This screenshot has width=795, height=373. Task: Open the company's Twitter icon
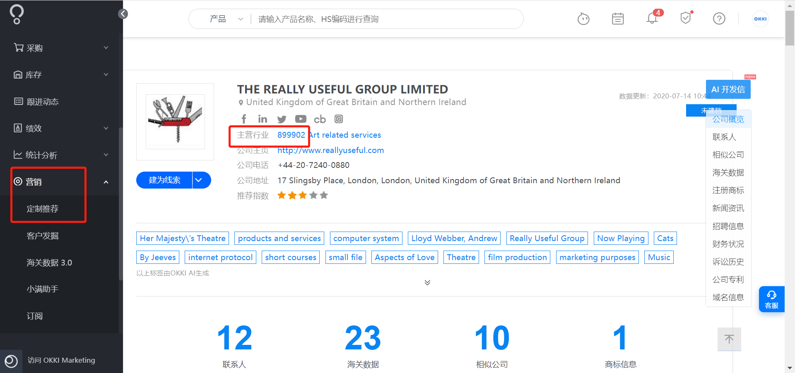[282, 119]
